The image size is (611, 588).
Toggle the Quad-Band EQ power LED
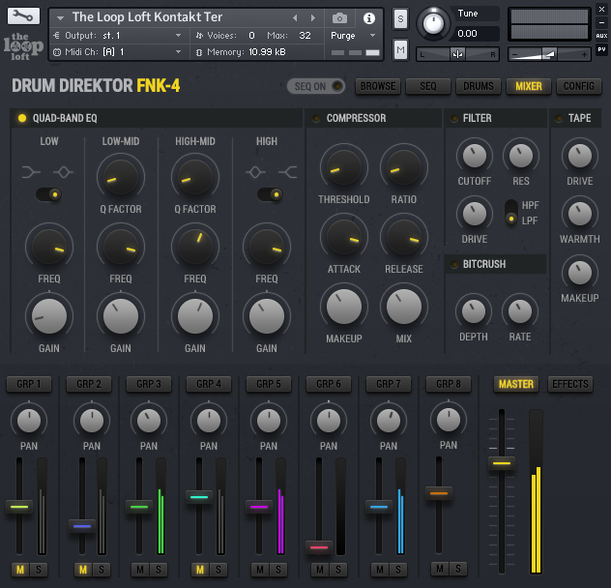[x=22, y=118]
